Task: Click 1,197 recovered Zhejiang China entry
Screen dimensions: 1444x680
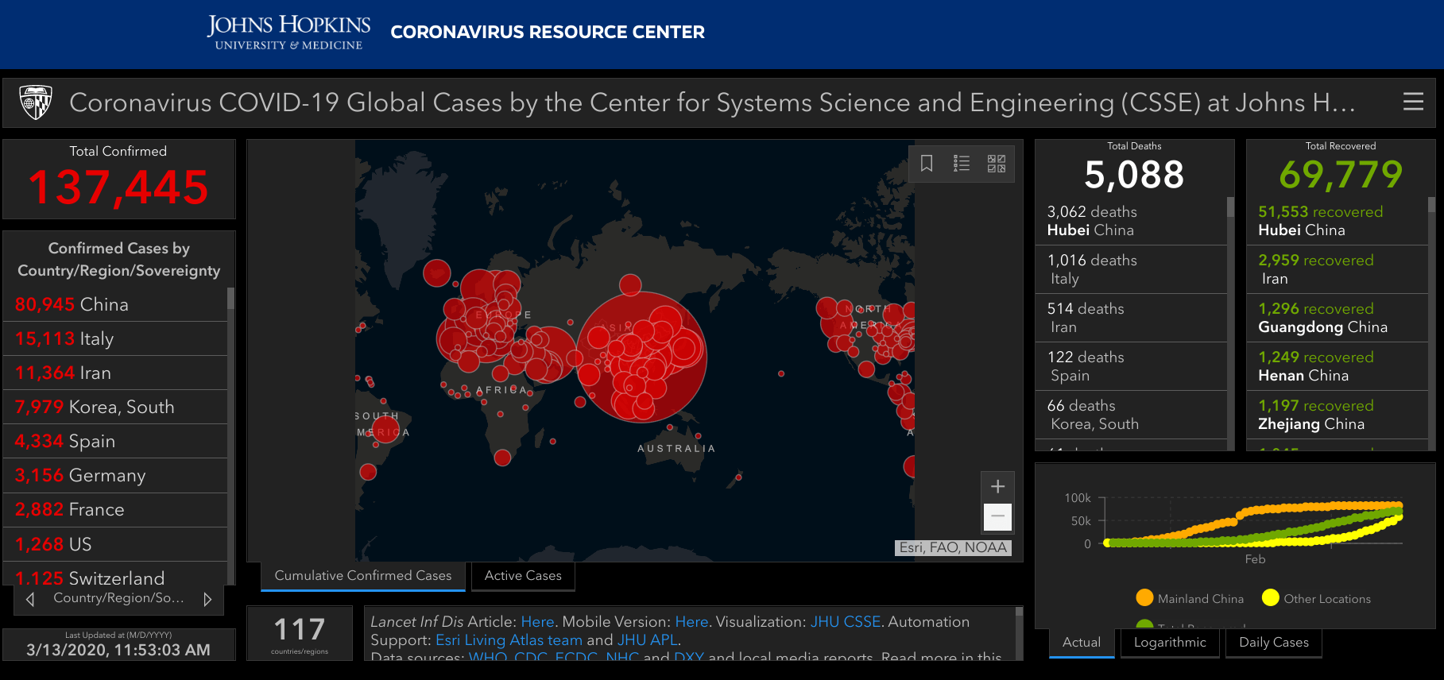Action: (1338, 415)
